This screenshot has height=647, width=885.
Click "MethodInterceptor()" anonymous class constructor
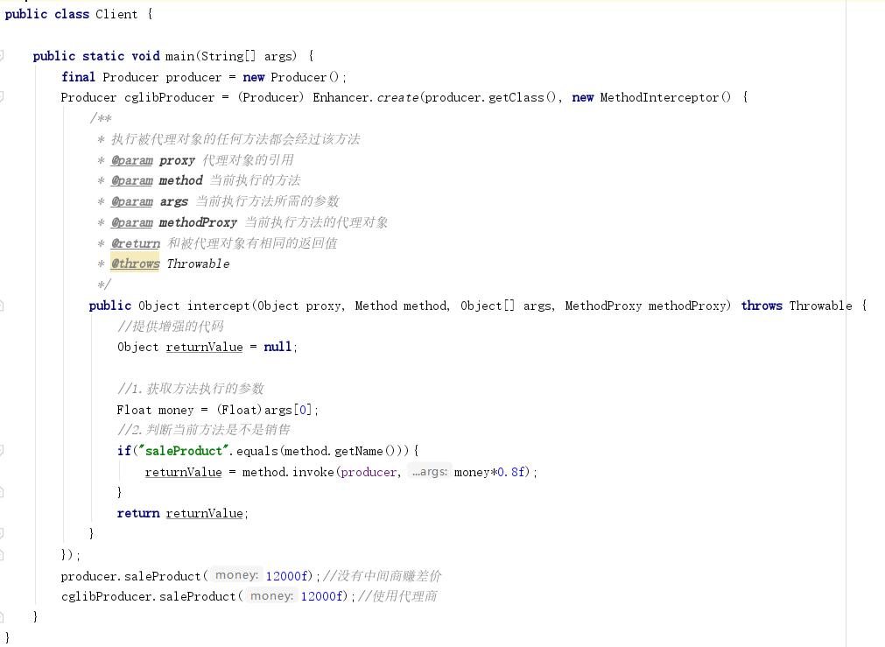click(665, 97)
